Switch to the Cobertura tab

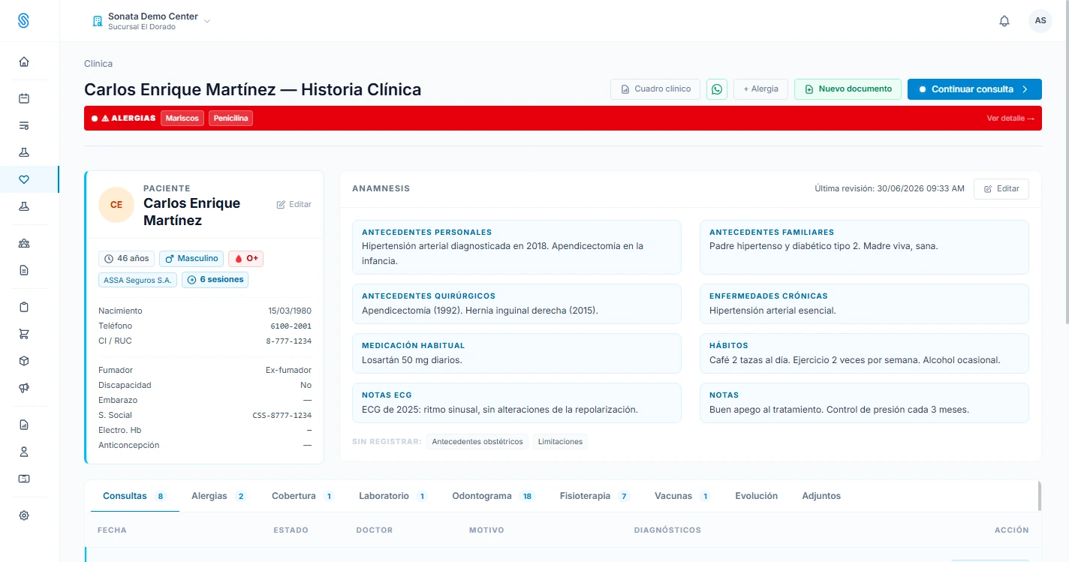click(x=303, y=496)
